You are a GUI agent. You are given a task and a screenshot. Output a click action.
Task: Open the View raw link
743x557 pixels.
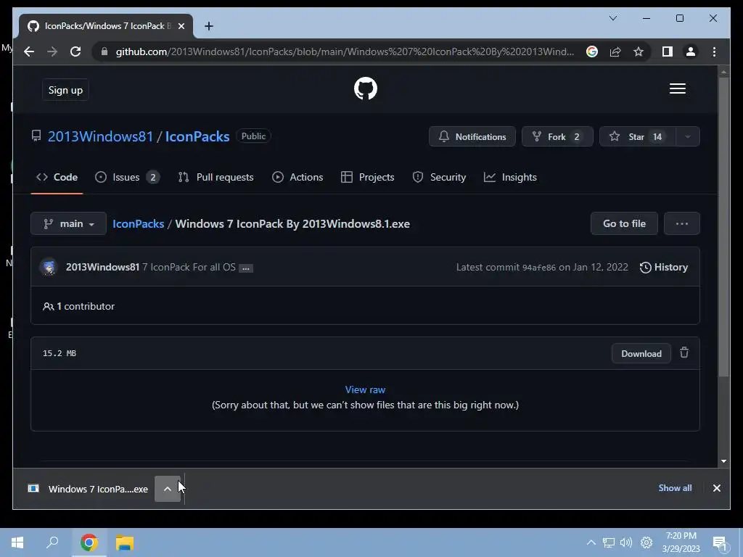(365, 389)
